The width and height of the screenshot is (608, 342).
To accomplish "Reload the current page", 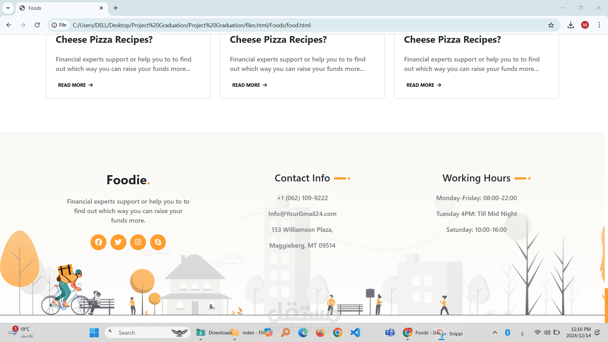I will click(x=37, y=25).
